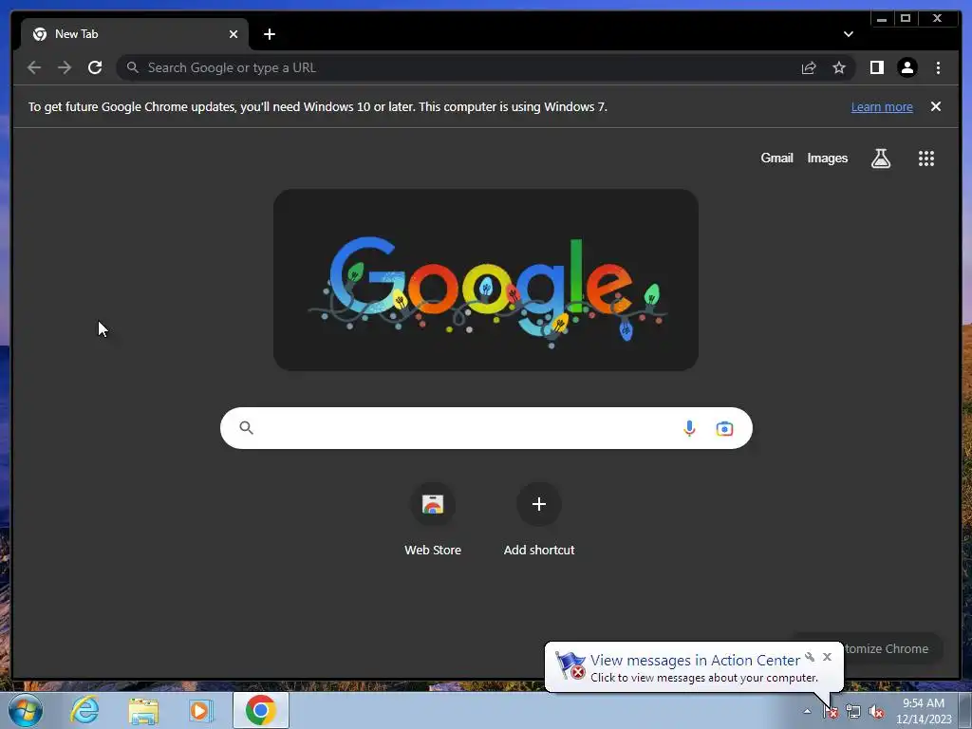Open Windows Explorer from taskbar
Screen dimensions: 972x729
(x=143, y=710)
